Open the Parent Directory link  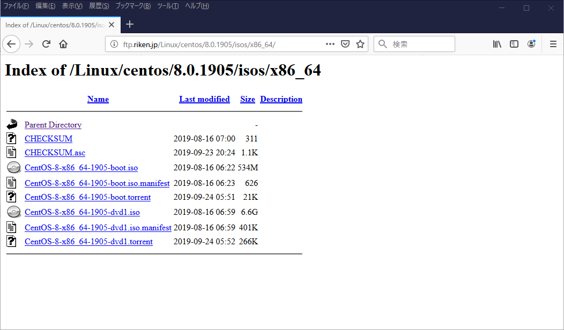[x=53, y=125]
